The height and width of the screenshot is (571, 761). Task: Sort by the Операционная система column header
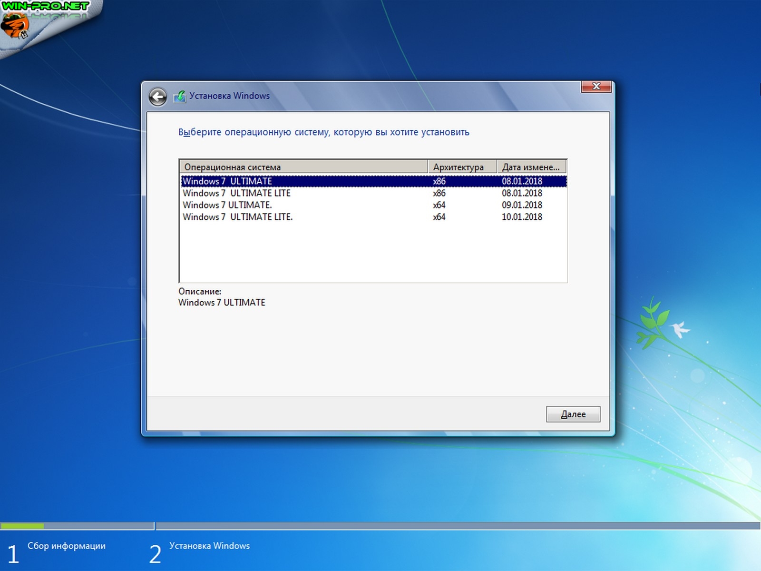(303, 167)
